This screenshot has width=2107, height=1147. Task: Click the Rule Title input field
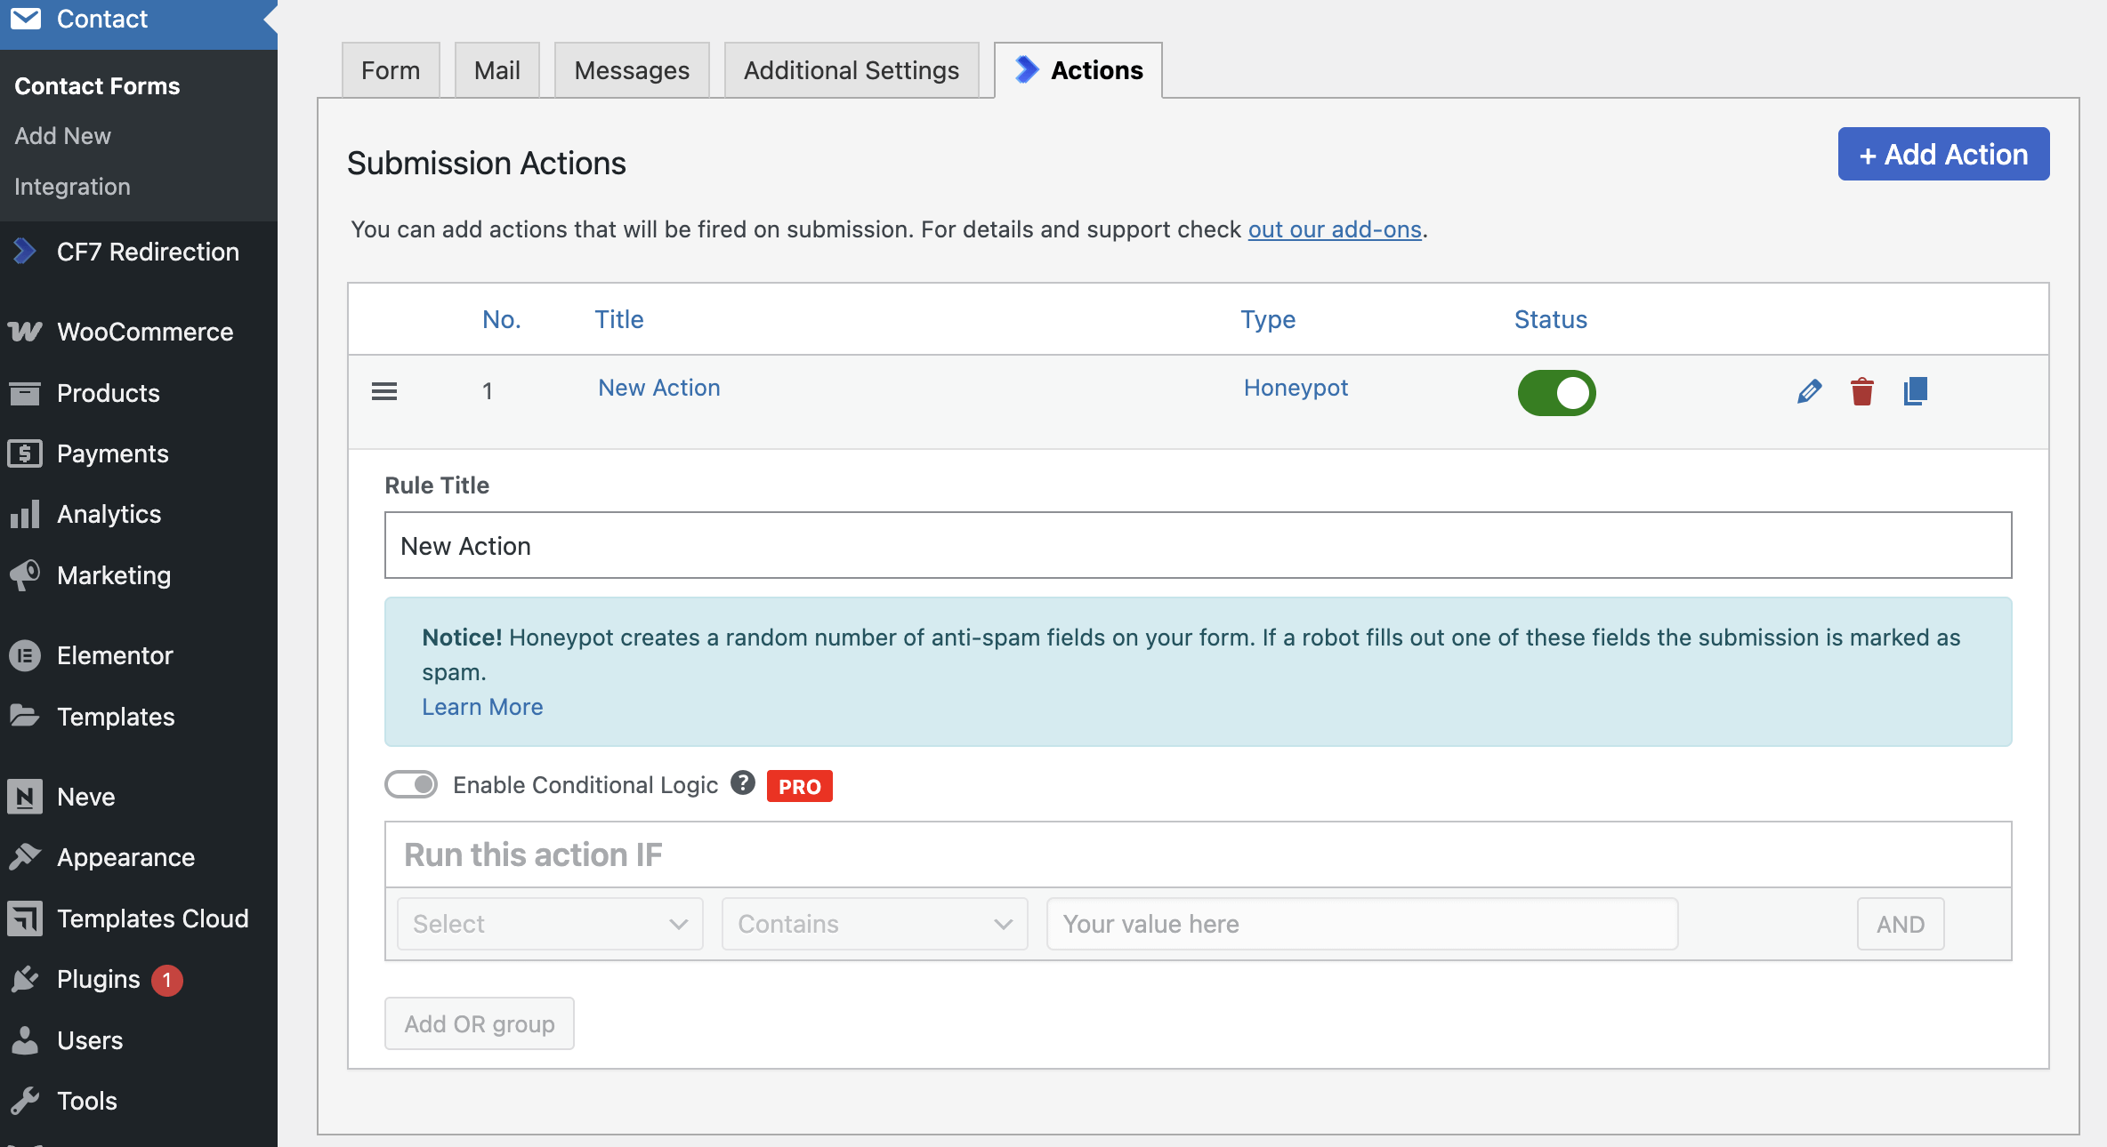pos(1198,545)
